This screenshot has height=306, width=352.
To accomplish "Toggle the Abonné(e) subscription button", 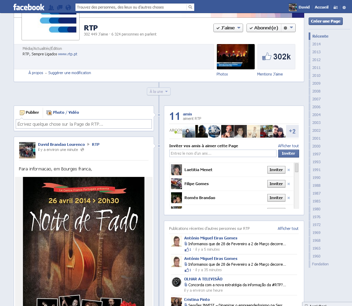I will click(x=263, y=28).
